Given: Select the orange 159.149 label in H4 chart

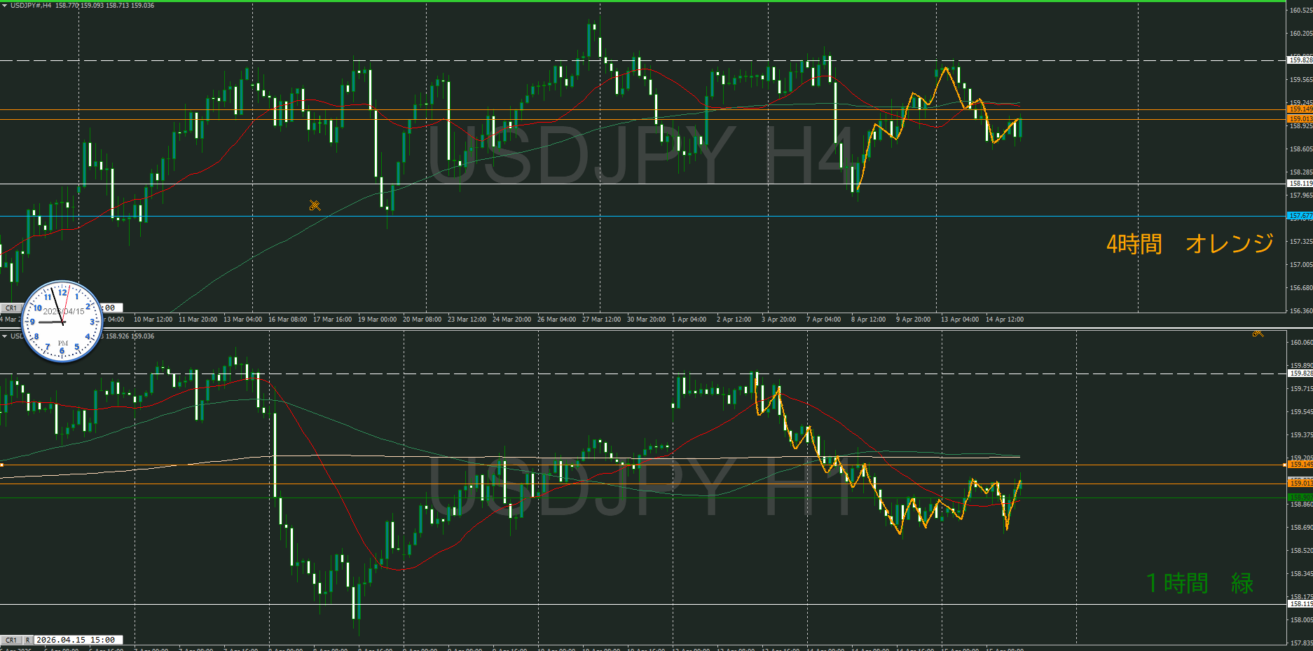Looking at the screenshot, I should coord(1300,109).
